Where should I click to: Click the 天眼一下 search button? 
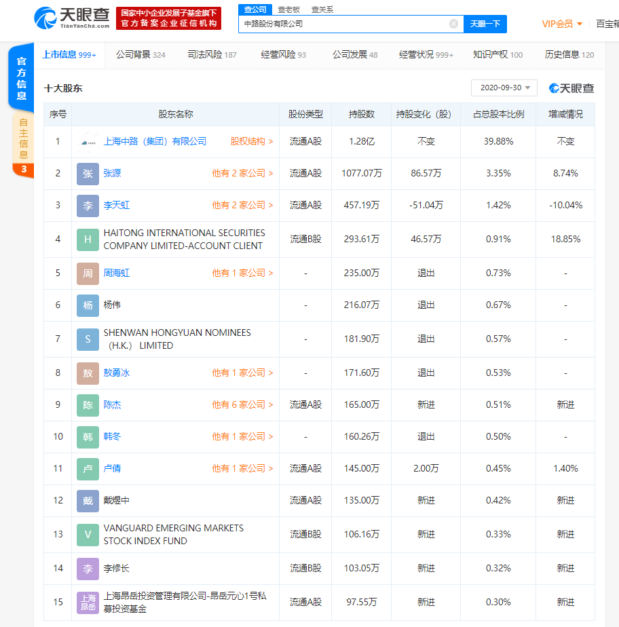485,24
